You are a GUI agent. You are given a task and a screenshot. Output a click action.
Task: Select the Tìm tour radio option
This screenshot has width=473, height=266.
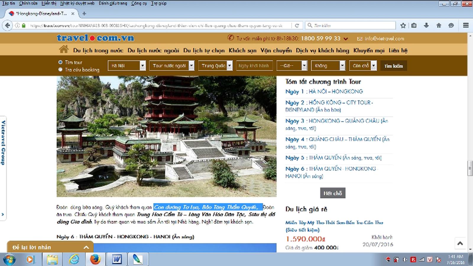[x=60, y=62]
